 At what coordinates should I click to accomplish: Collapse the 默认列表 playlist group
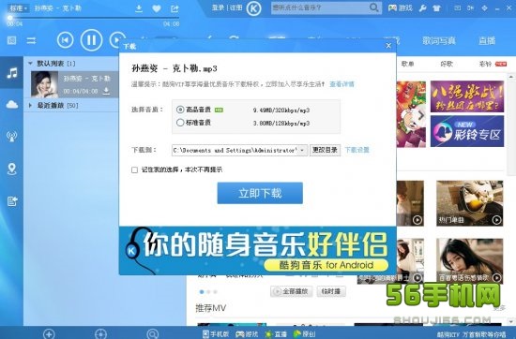point(31,63)
